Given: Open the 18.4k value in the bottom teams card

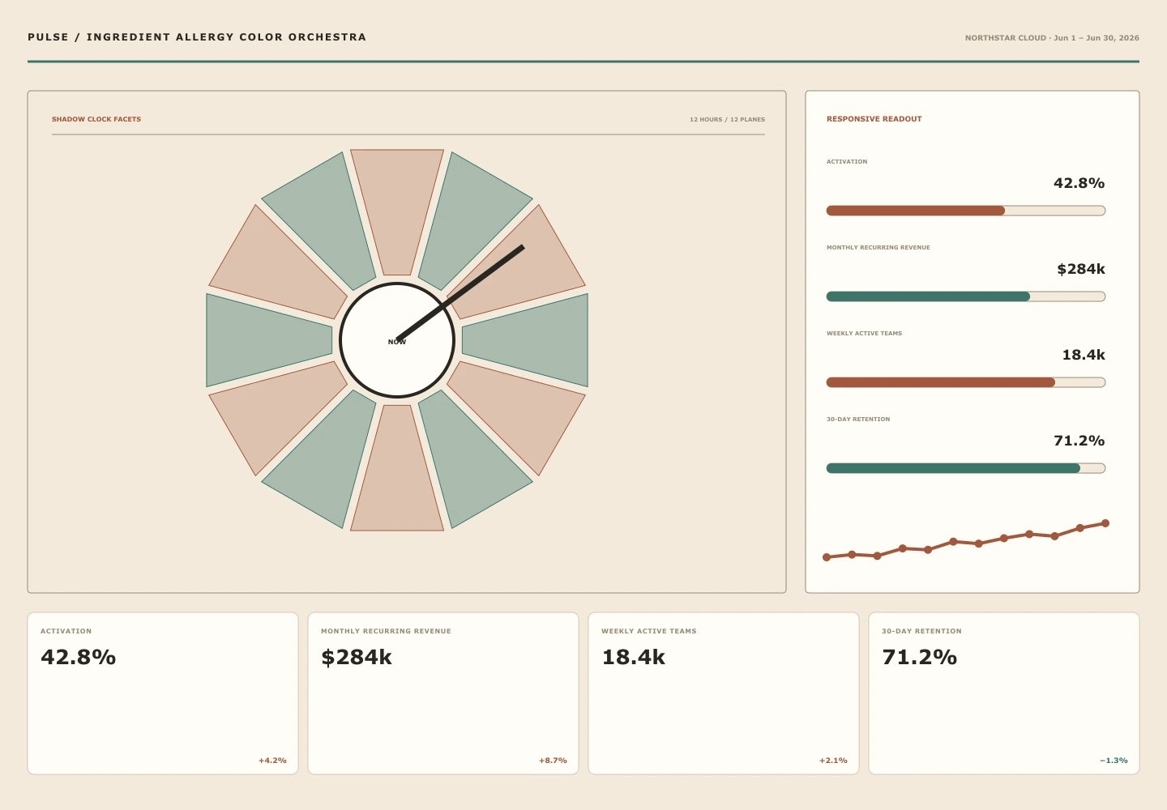Looking at the screenshot, I should 634,657.
